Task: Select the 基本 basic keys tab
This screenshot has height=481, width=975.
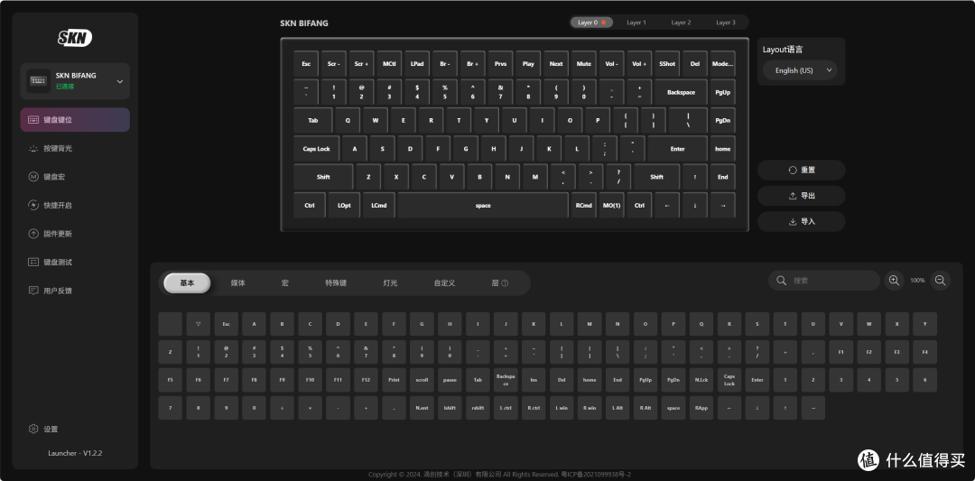Action: click(187, 282)
